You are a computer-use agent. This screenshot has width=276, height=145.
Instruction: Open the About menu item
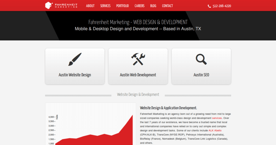[x=90, y=6]
